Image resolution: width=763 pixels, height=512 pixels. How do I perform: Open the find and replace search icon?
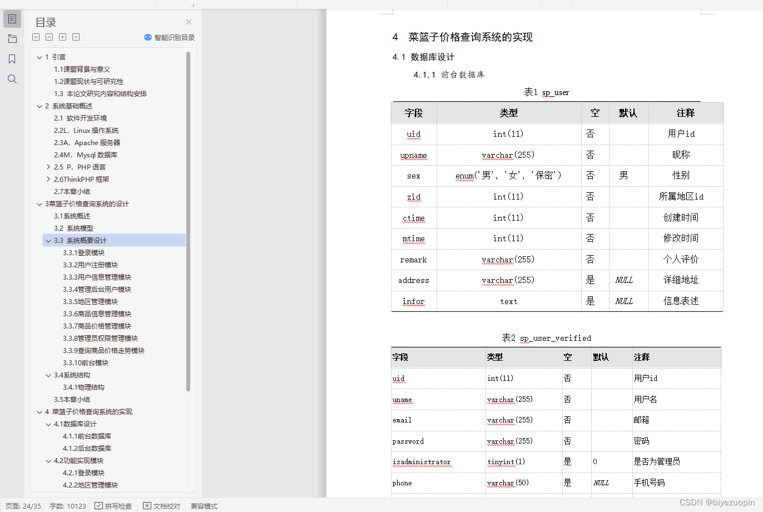[12, 79]
